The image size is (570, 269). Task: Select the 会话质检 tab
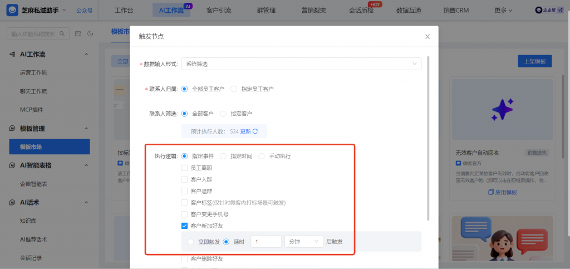[361, 11]
